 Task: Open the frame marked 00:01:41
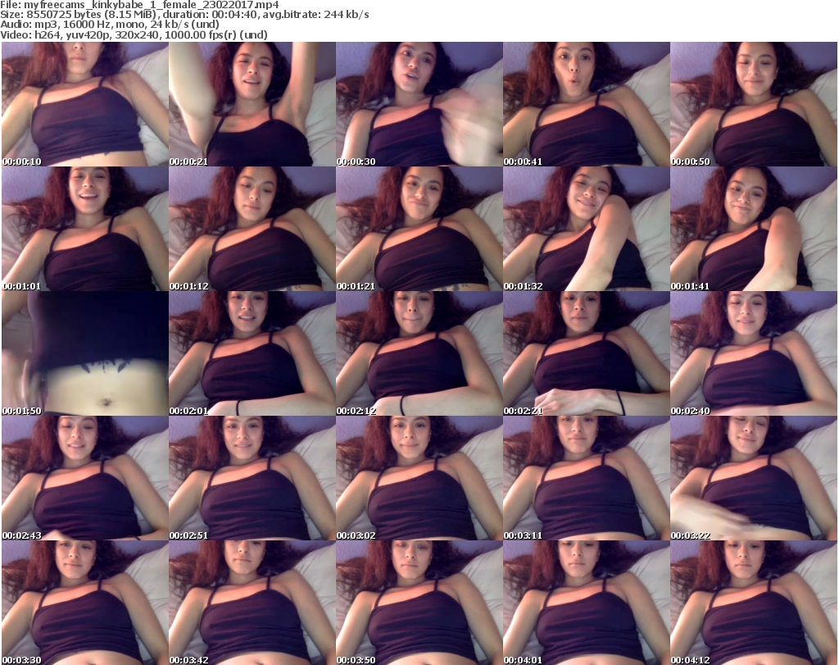(x=754, y=229)
